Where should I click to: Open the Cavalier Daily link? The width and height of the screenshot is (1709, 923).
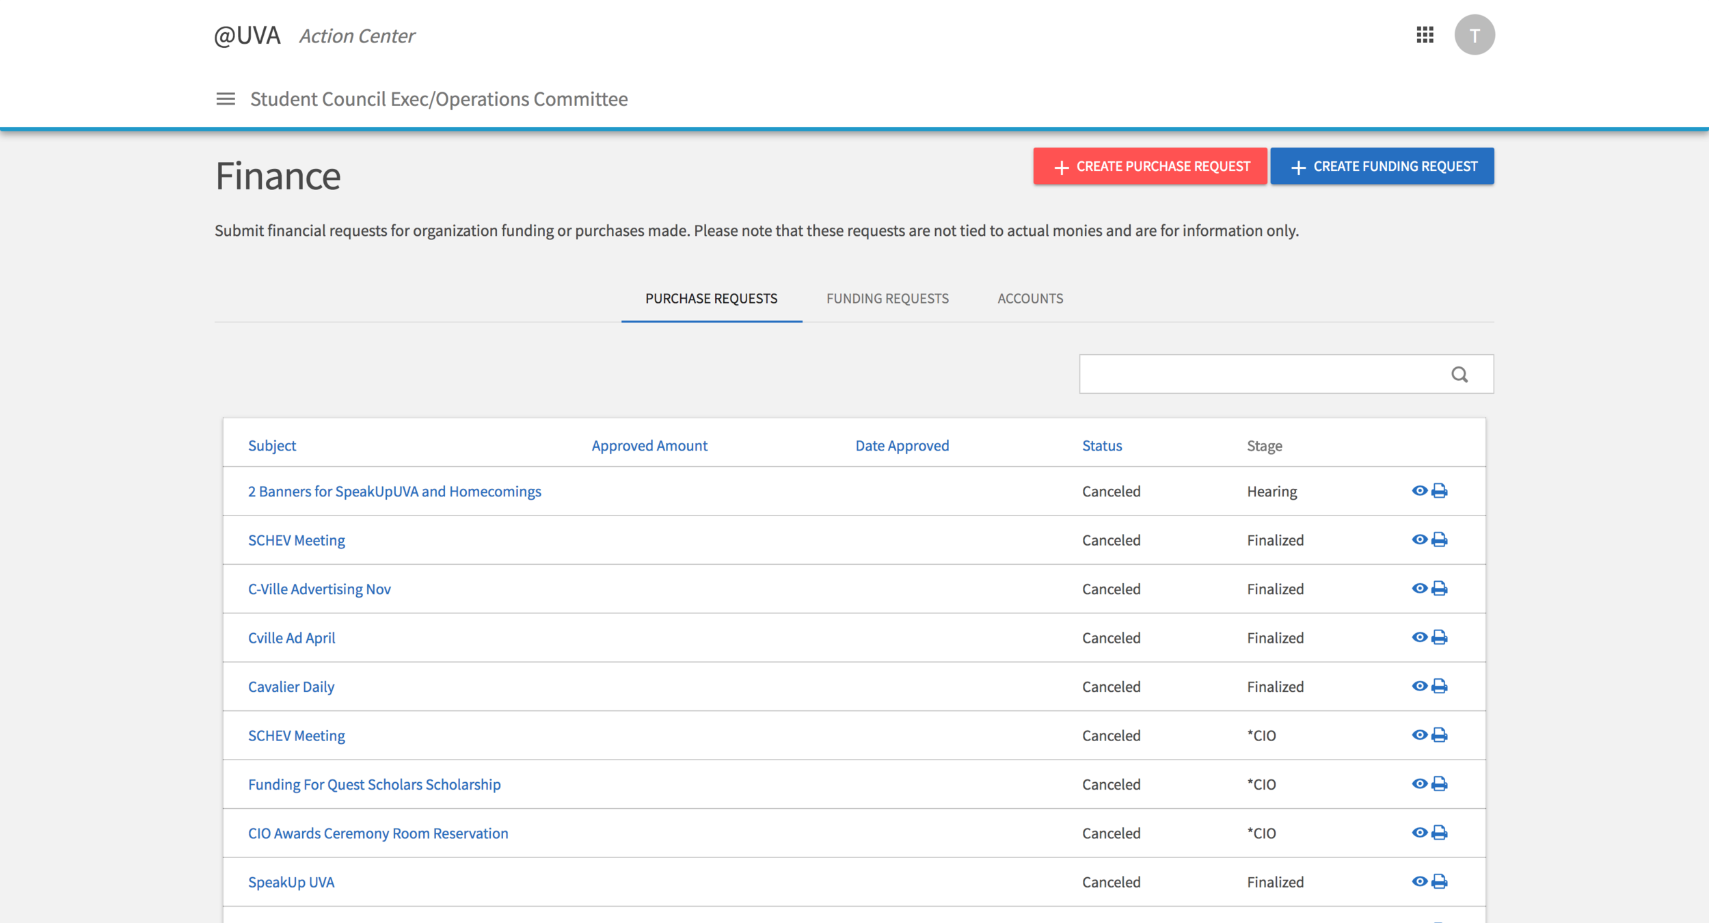coord(291,686)
